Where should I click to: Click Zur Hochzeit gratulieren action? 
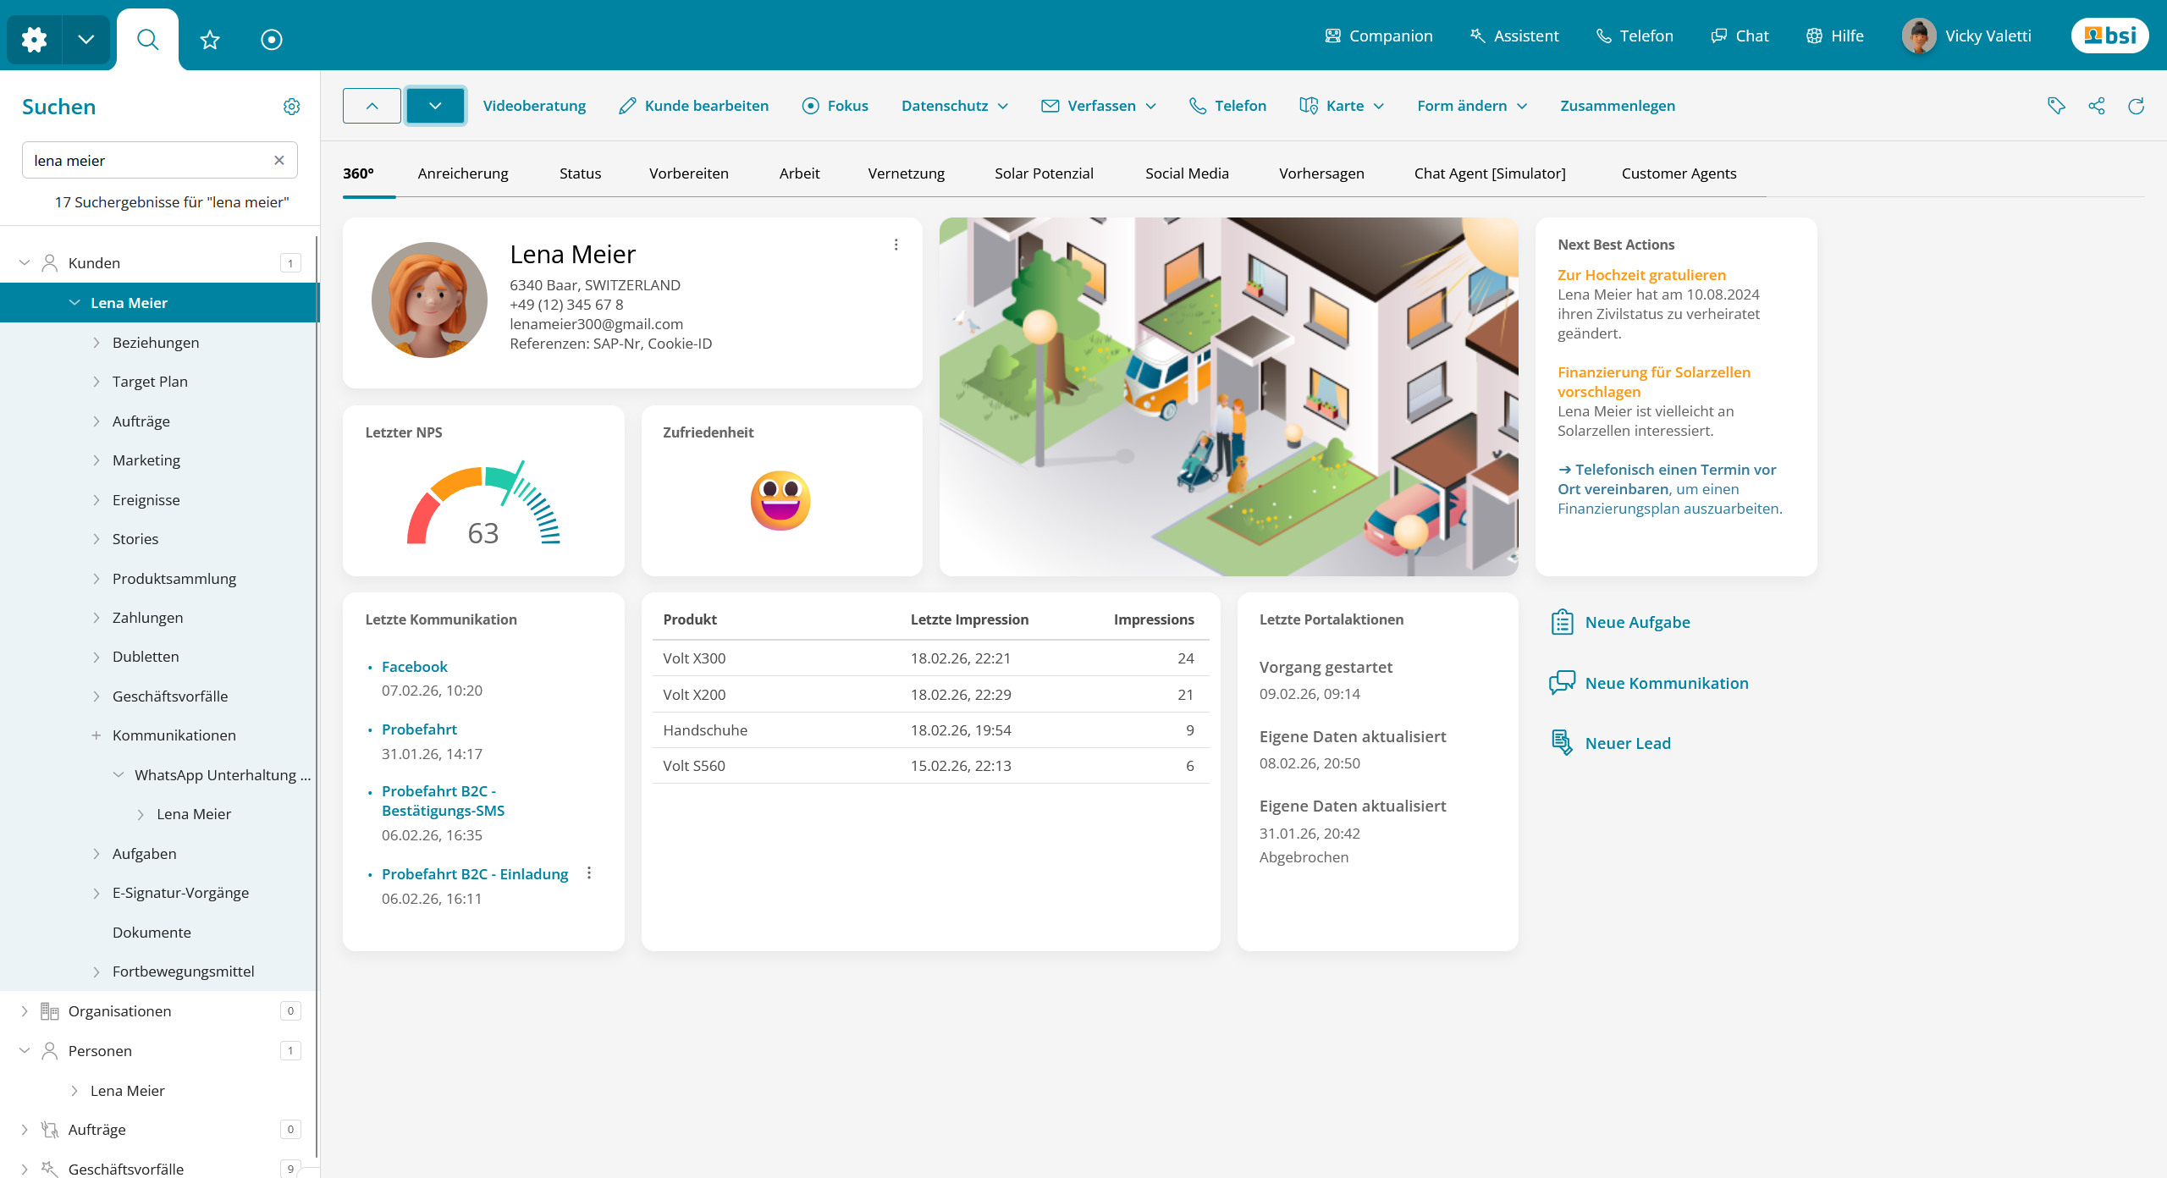click(x=1641, y=275)
